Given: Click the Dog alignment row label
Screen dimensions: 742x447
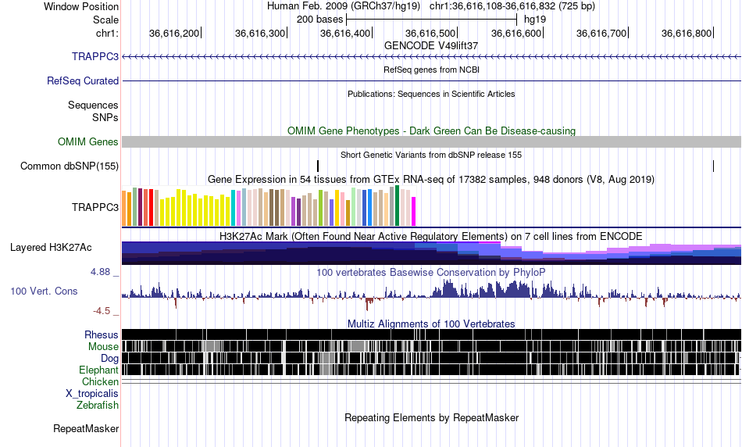Looking at the screenshot, I should 109,359.
